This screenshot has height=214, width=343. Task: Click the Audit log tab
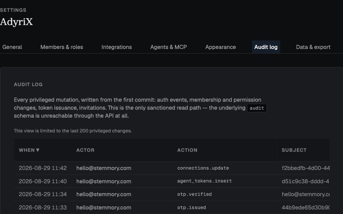coord(266,47)
